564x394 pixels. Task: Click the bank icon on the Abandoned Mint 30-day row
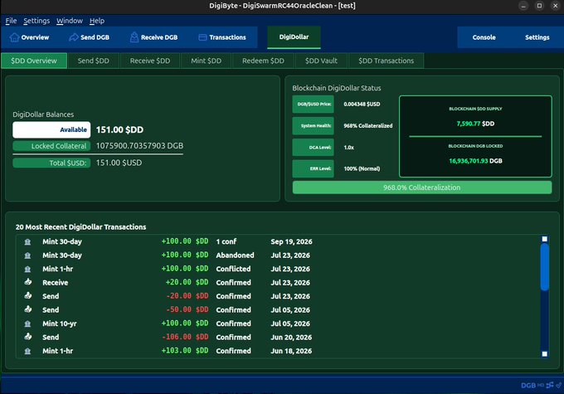[x=27, y=255]
